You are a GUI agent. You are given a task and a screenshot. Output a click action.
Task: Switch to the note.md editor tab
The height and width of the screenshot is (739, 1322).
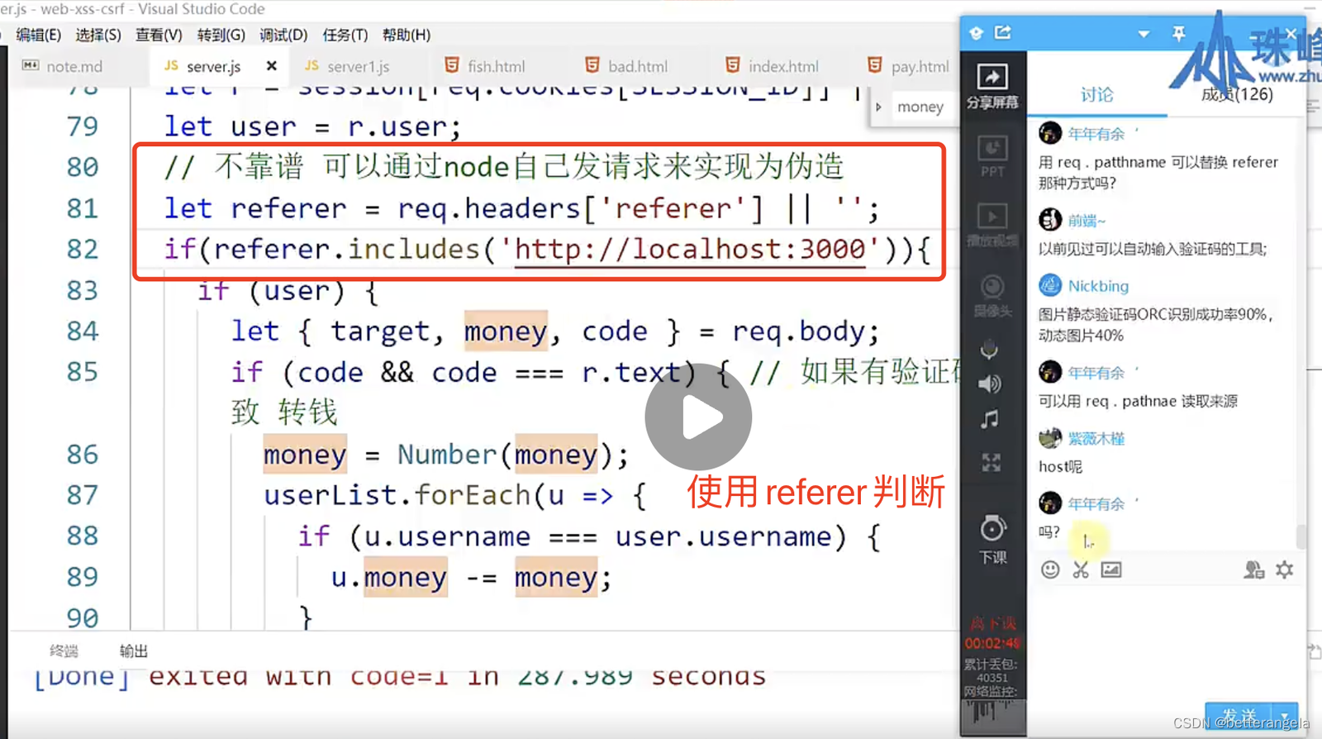point(74,66)
